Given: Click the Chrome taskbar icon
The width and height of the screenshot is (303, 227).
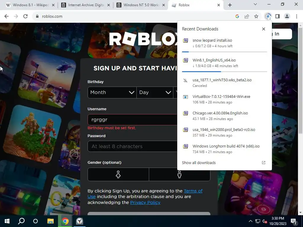Looking at the screenshot, I should pyautogui.click(x=65, y=221).
